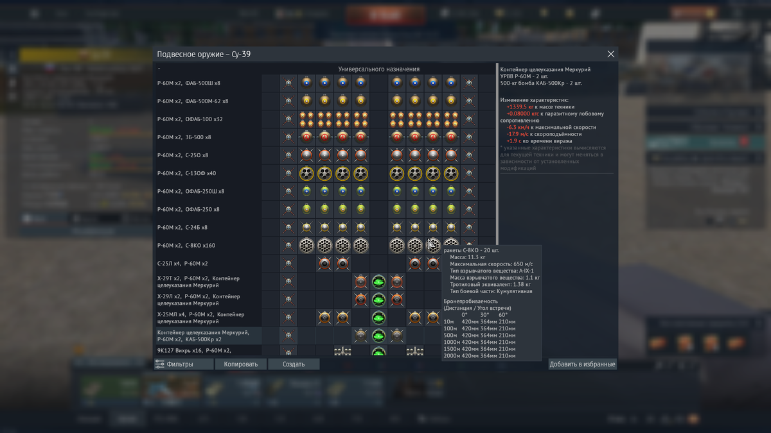Click the preset list vertical scrollbar
771x433 pixels.
pos(496,154)
